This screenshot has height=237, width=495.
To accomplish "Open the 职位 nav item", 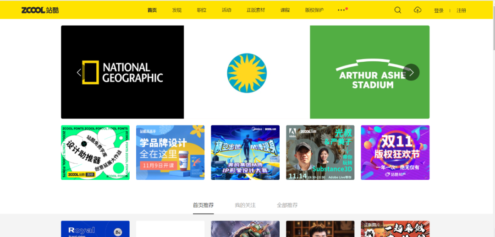I will point(202,10).
